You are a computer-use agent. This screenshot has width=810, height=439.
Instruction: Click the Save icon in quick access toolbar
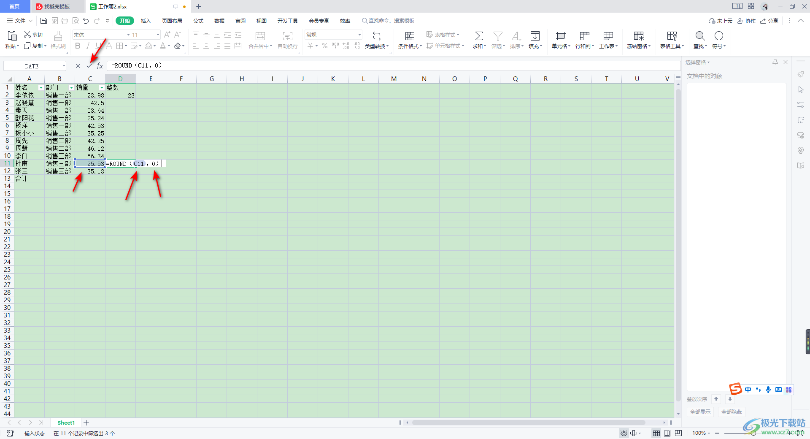43,21
